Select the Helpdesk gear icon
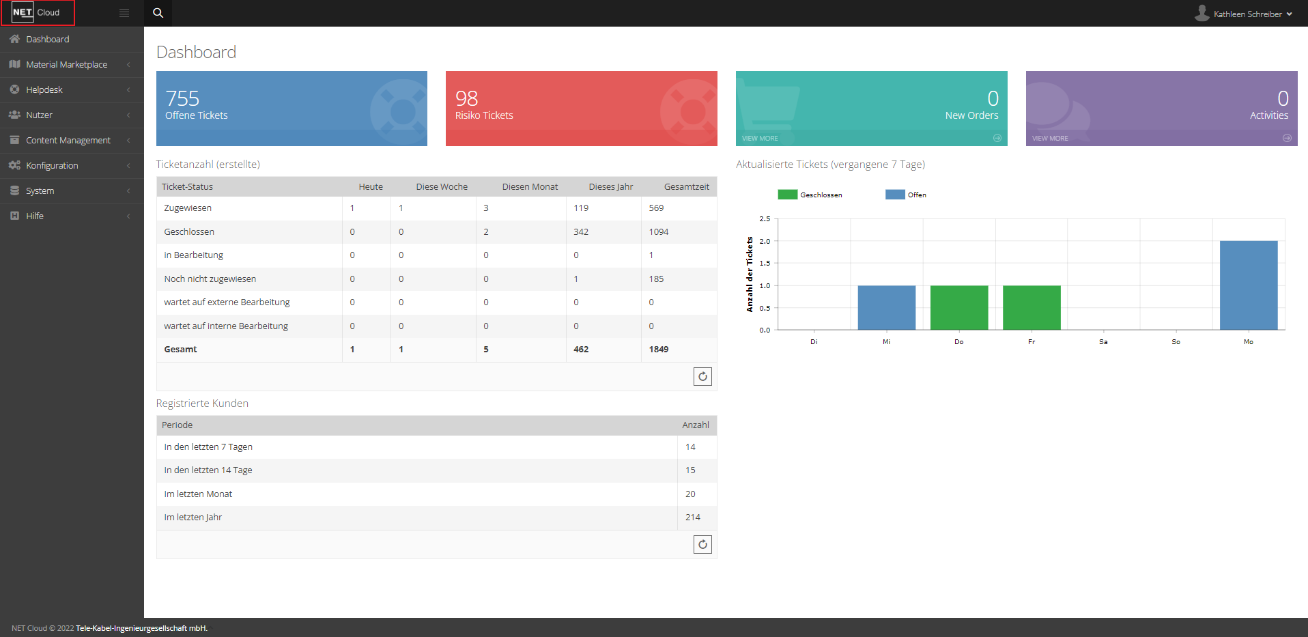 (14, 89)
